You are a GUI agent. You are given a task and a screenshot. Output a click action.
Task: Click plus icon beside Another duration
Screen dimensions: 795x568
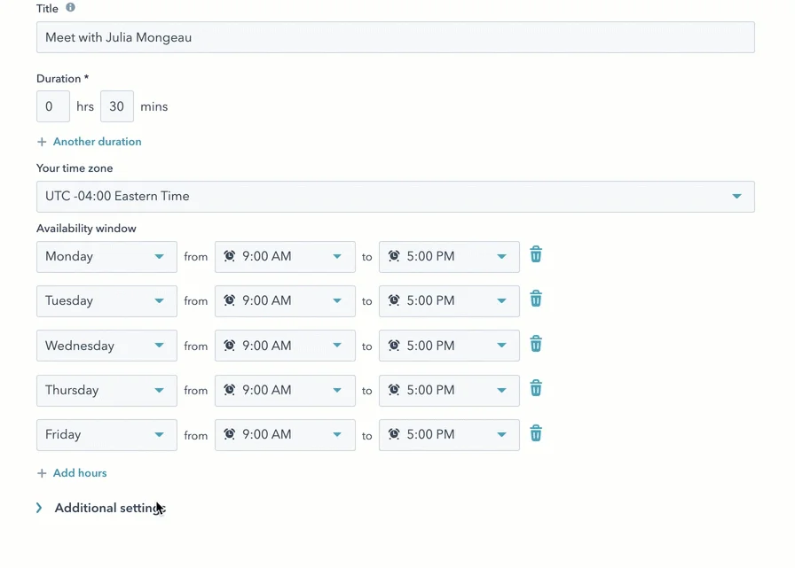point(42,142)
